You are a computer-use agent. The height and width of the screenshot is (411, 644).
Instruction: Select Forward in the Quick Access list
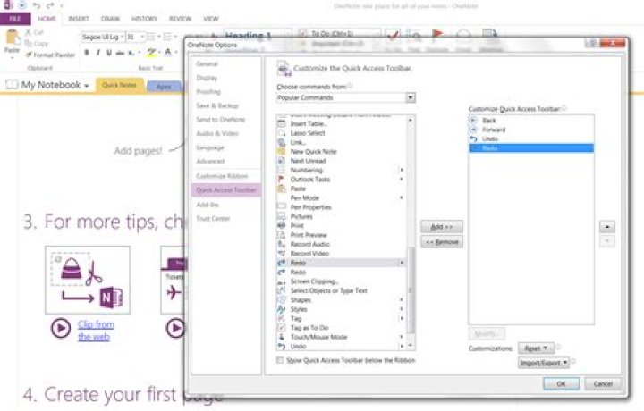click(x=531, y=130)
